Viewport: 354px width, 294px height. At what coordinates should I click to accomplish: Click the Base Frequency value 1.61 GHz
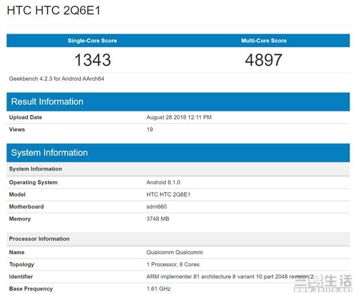[x=158, y=289]
